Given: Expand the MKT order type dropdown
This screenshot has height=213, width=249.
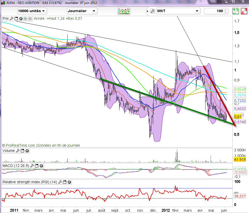Looking at the screenshot, I should 197,11.
